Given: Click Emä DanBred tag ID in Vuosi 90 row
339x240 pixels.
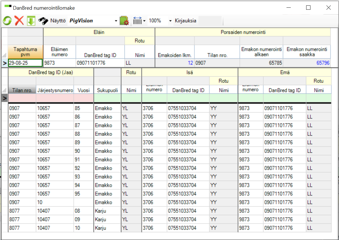Looking at the screenshot, I should [284, 151].
